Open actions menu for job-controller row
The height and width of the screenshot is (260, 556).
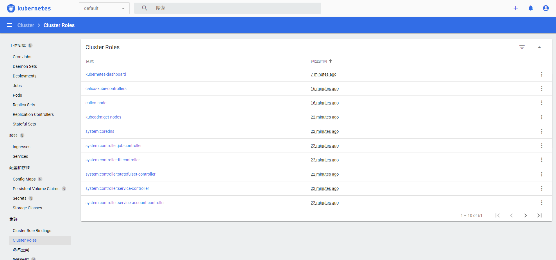pyautogui.click(x=542, y=146)
